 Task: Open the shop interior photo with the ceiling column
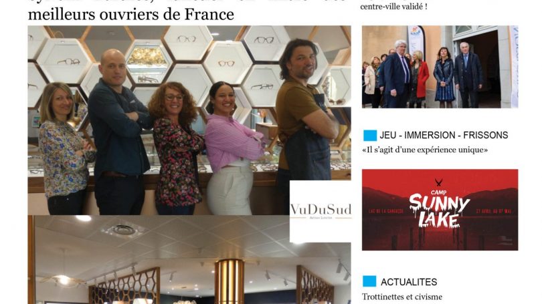click(x=189, y=259)
